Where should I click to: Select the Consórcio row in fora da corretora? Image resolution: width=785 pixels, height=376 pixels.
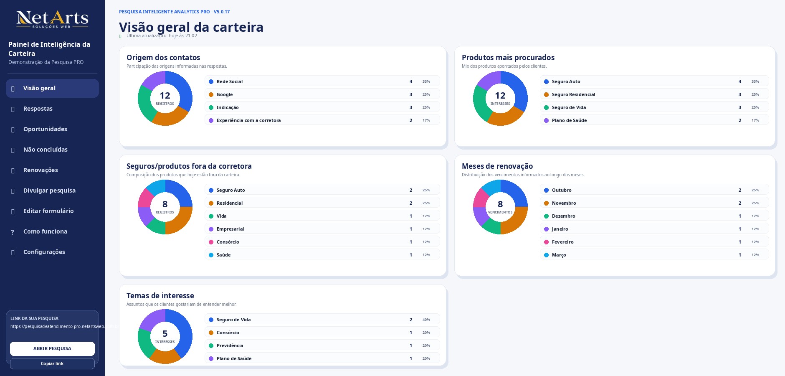point(322,242)
